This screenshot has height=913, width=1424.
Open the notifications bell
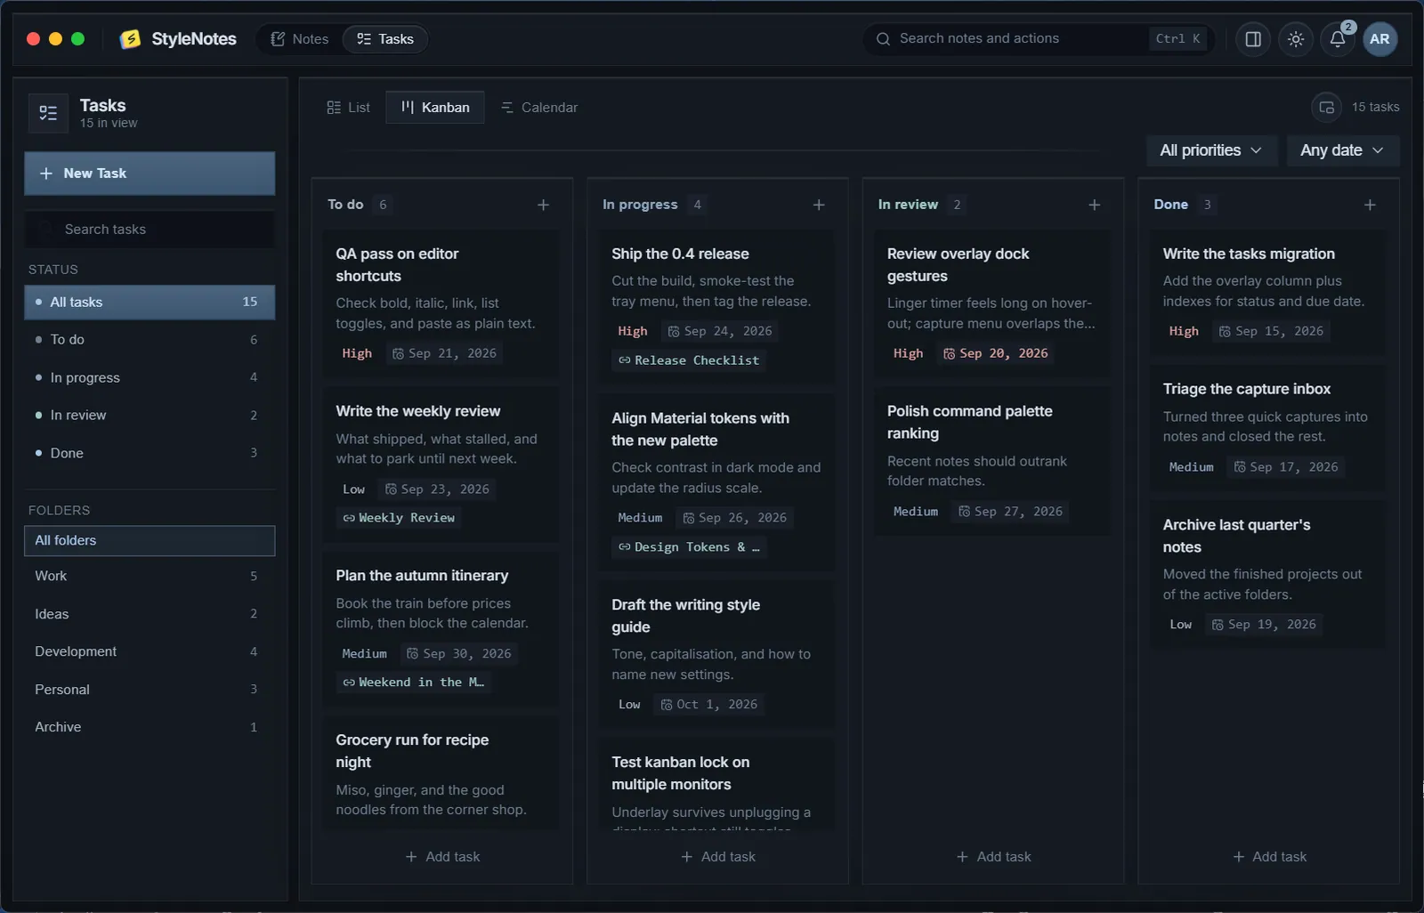coord(1338,39)
